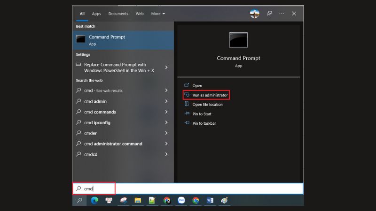Open File Explorer from the taskbar
This screenshot has width=376, height=211.
(138, 200)
